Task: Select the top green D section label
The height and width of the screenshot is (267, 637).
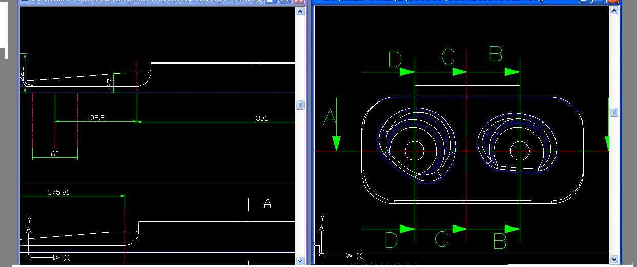Action: pos(395,60)
